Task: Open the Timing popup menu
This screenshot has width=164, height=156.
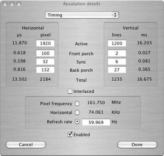Action: (x=82, y=15)
